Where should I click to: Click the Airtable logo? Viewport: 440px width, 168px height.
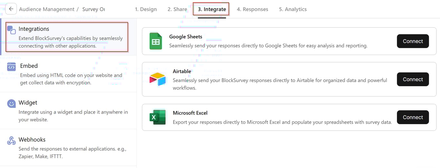point(157,79)
